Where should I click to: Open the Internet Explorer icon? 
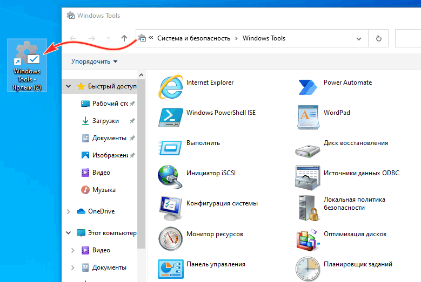click(x=170, y=87)
